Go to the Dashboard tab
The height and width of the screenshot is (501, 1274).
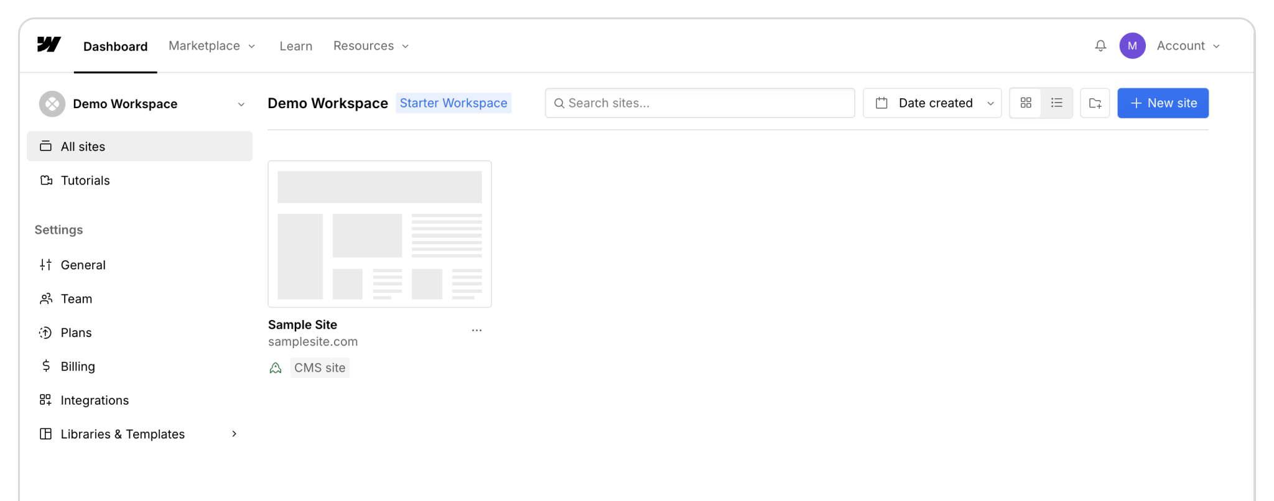[x=116, y=47]
